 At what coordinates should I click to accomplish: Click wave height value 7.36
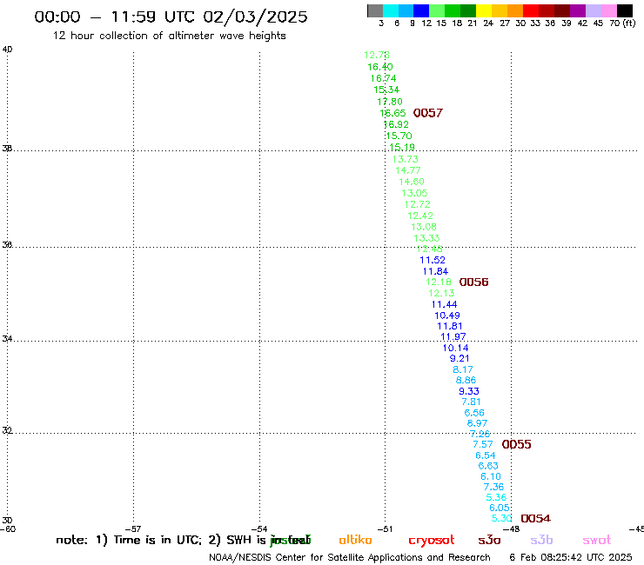click(493, 487)
